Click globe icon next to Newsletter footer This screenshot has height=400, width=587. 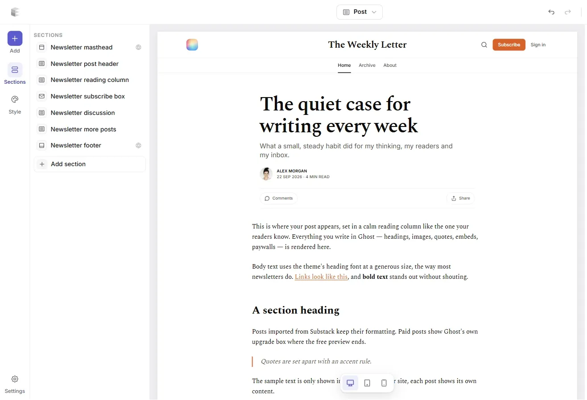[139, 145]
